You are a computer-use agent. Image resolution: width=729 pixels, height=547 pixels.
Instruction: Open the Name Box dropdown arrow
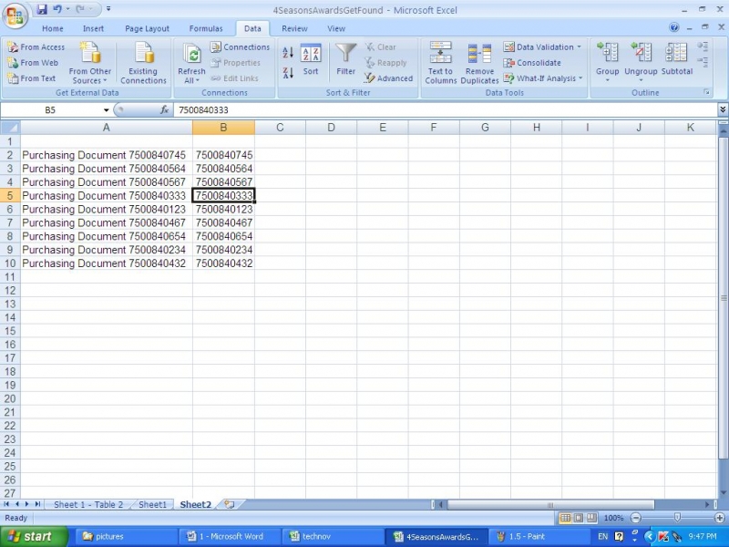pyautogui.click(x=106, y=110)
